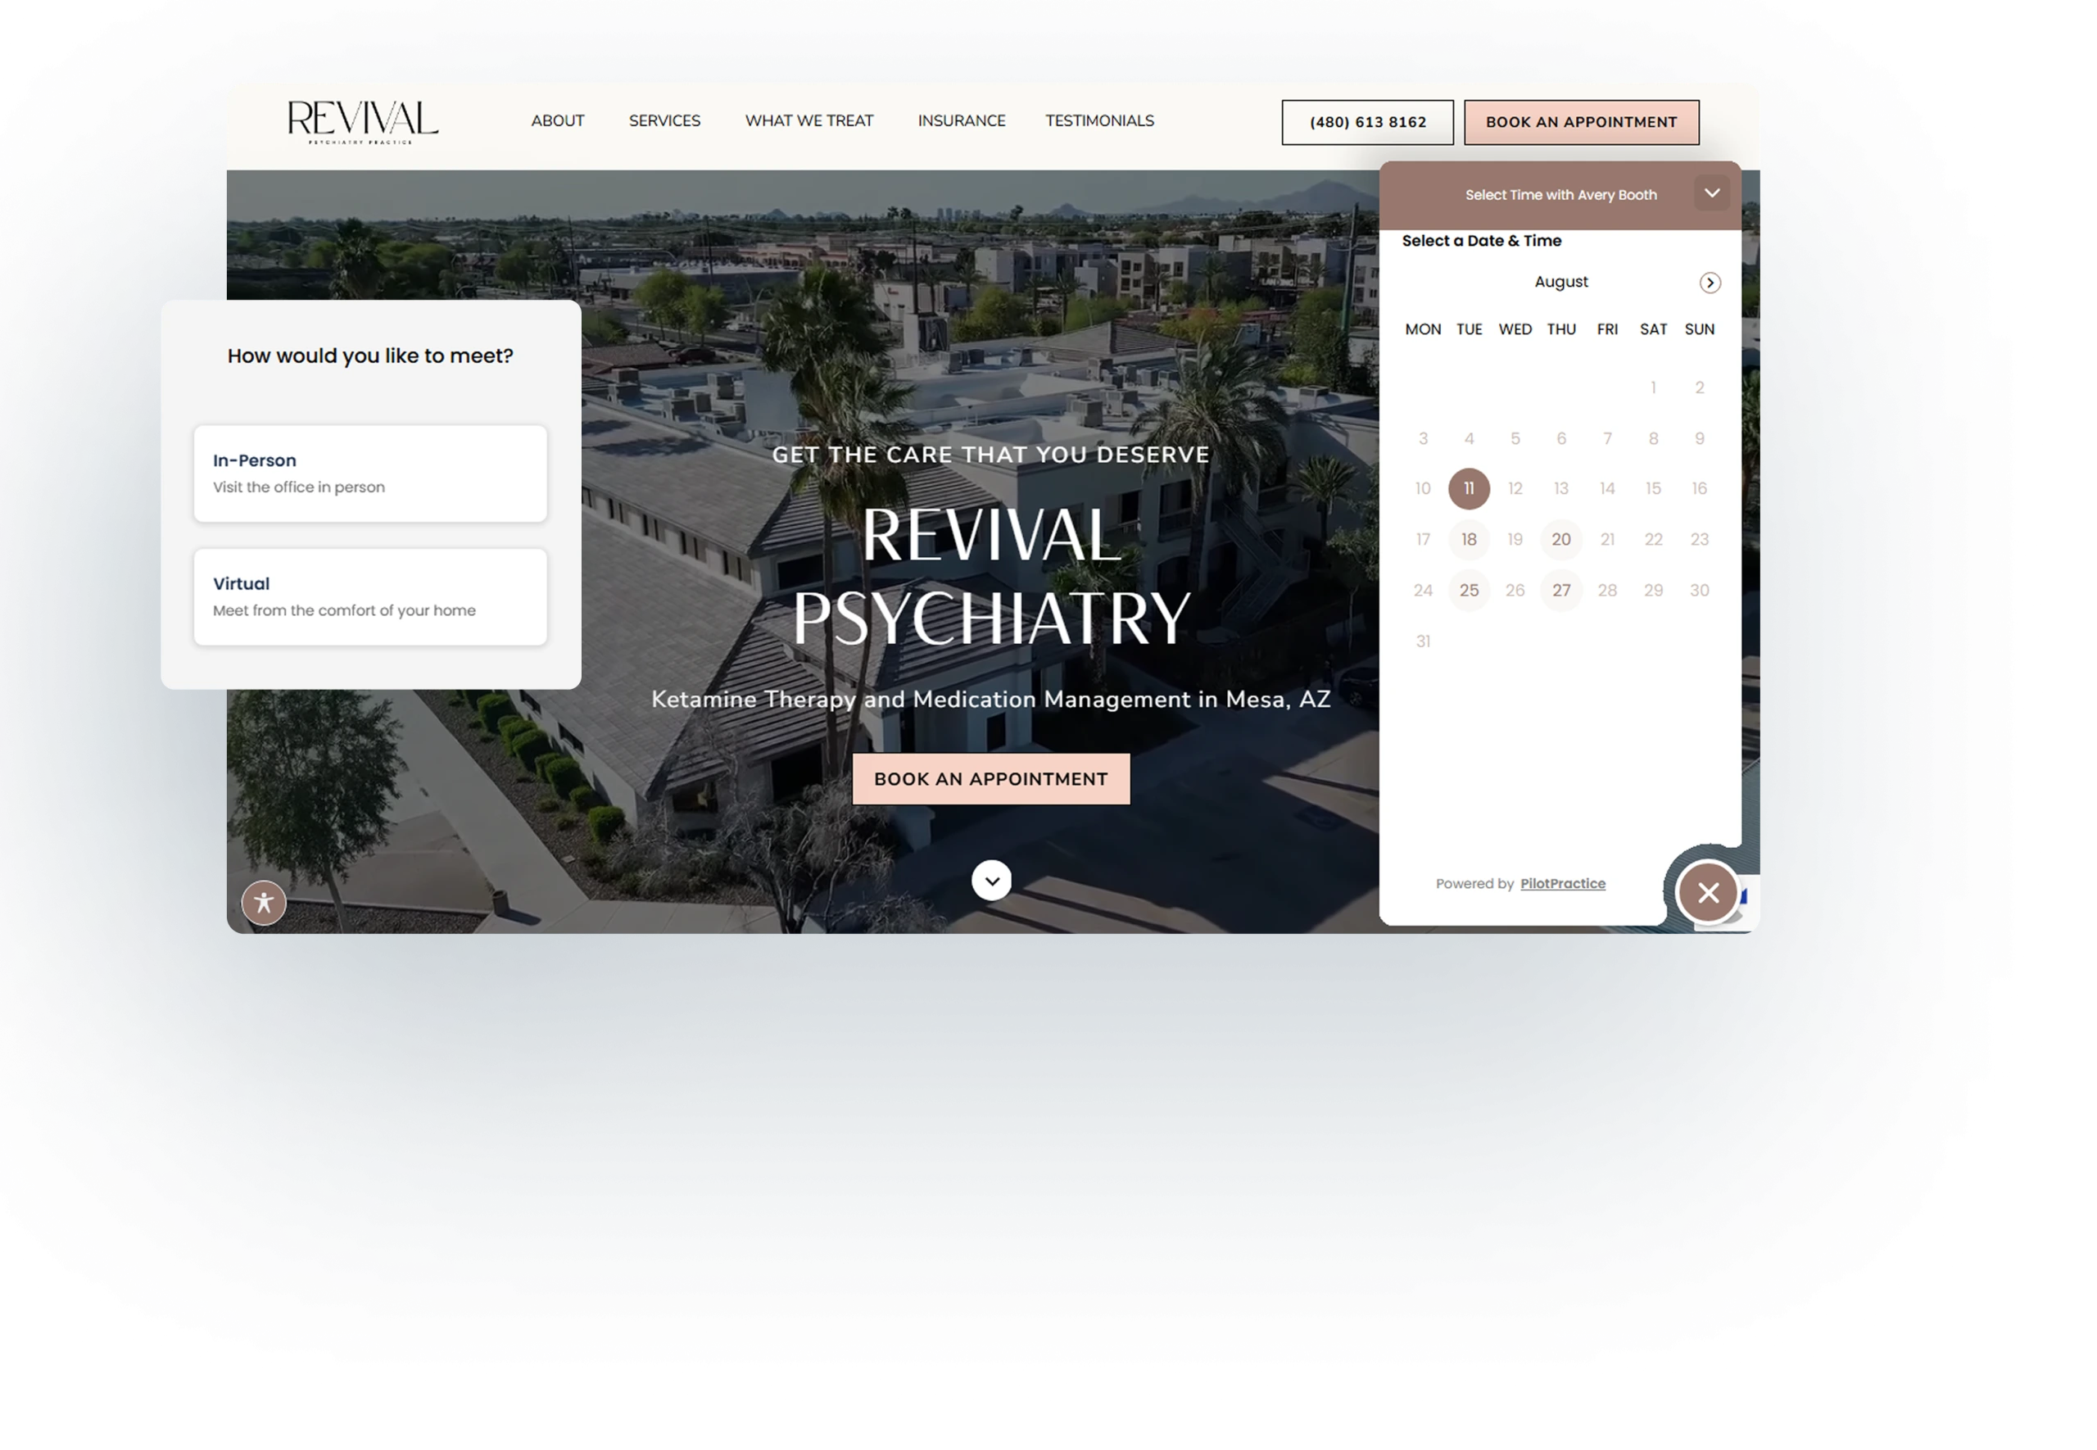The image size is (2097, 1450).
Task: Open the Insurance menu item
Action: coord(961,121)
